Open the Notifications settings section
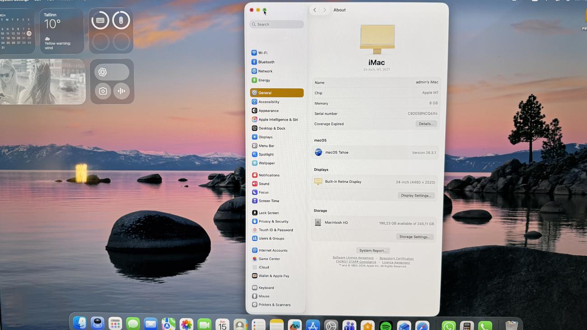Viewport: 587px width, 330px height. point(269,175)
